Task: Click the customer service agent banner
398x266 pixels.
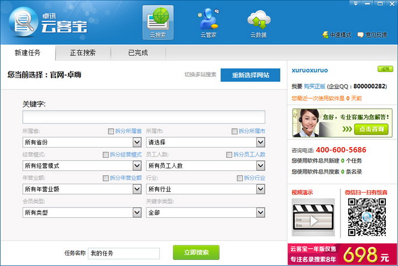Action: pos(342,123)
